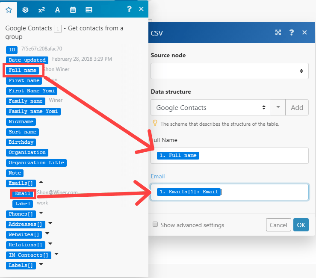Select the Family name variable pill
Image resolution: width=316 pixels, height=278 pixels.
(26, 101)
